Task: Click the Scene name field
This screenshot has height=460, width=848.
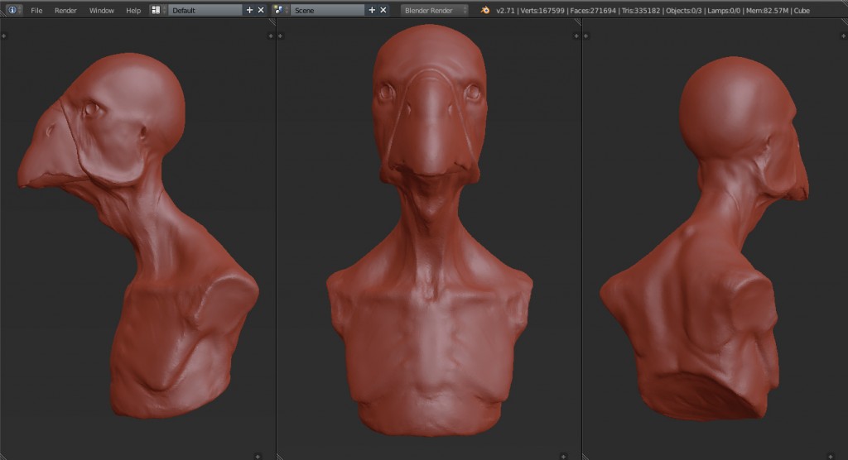Action: click(327, 10)
